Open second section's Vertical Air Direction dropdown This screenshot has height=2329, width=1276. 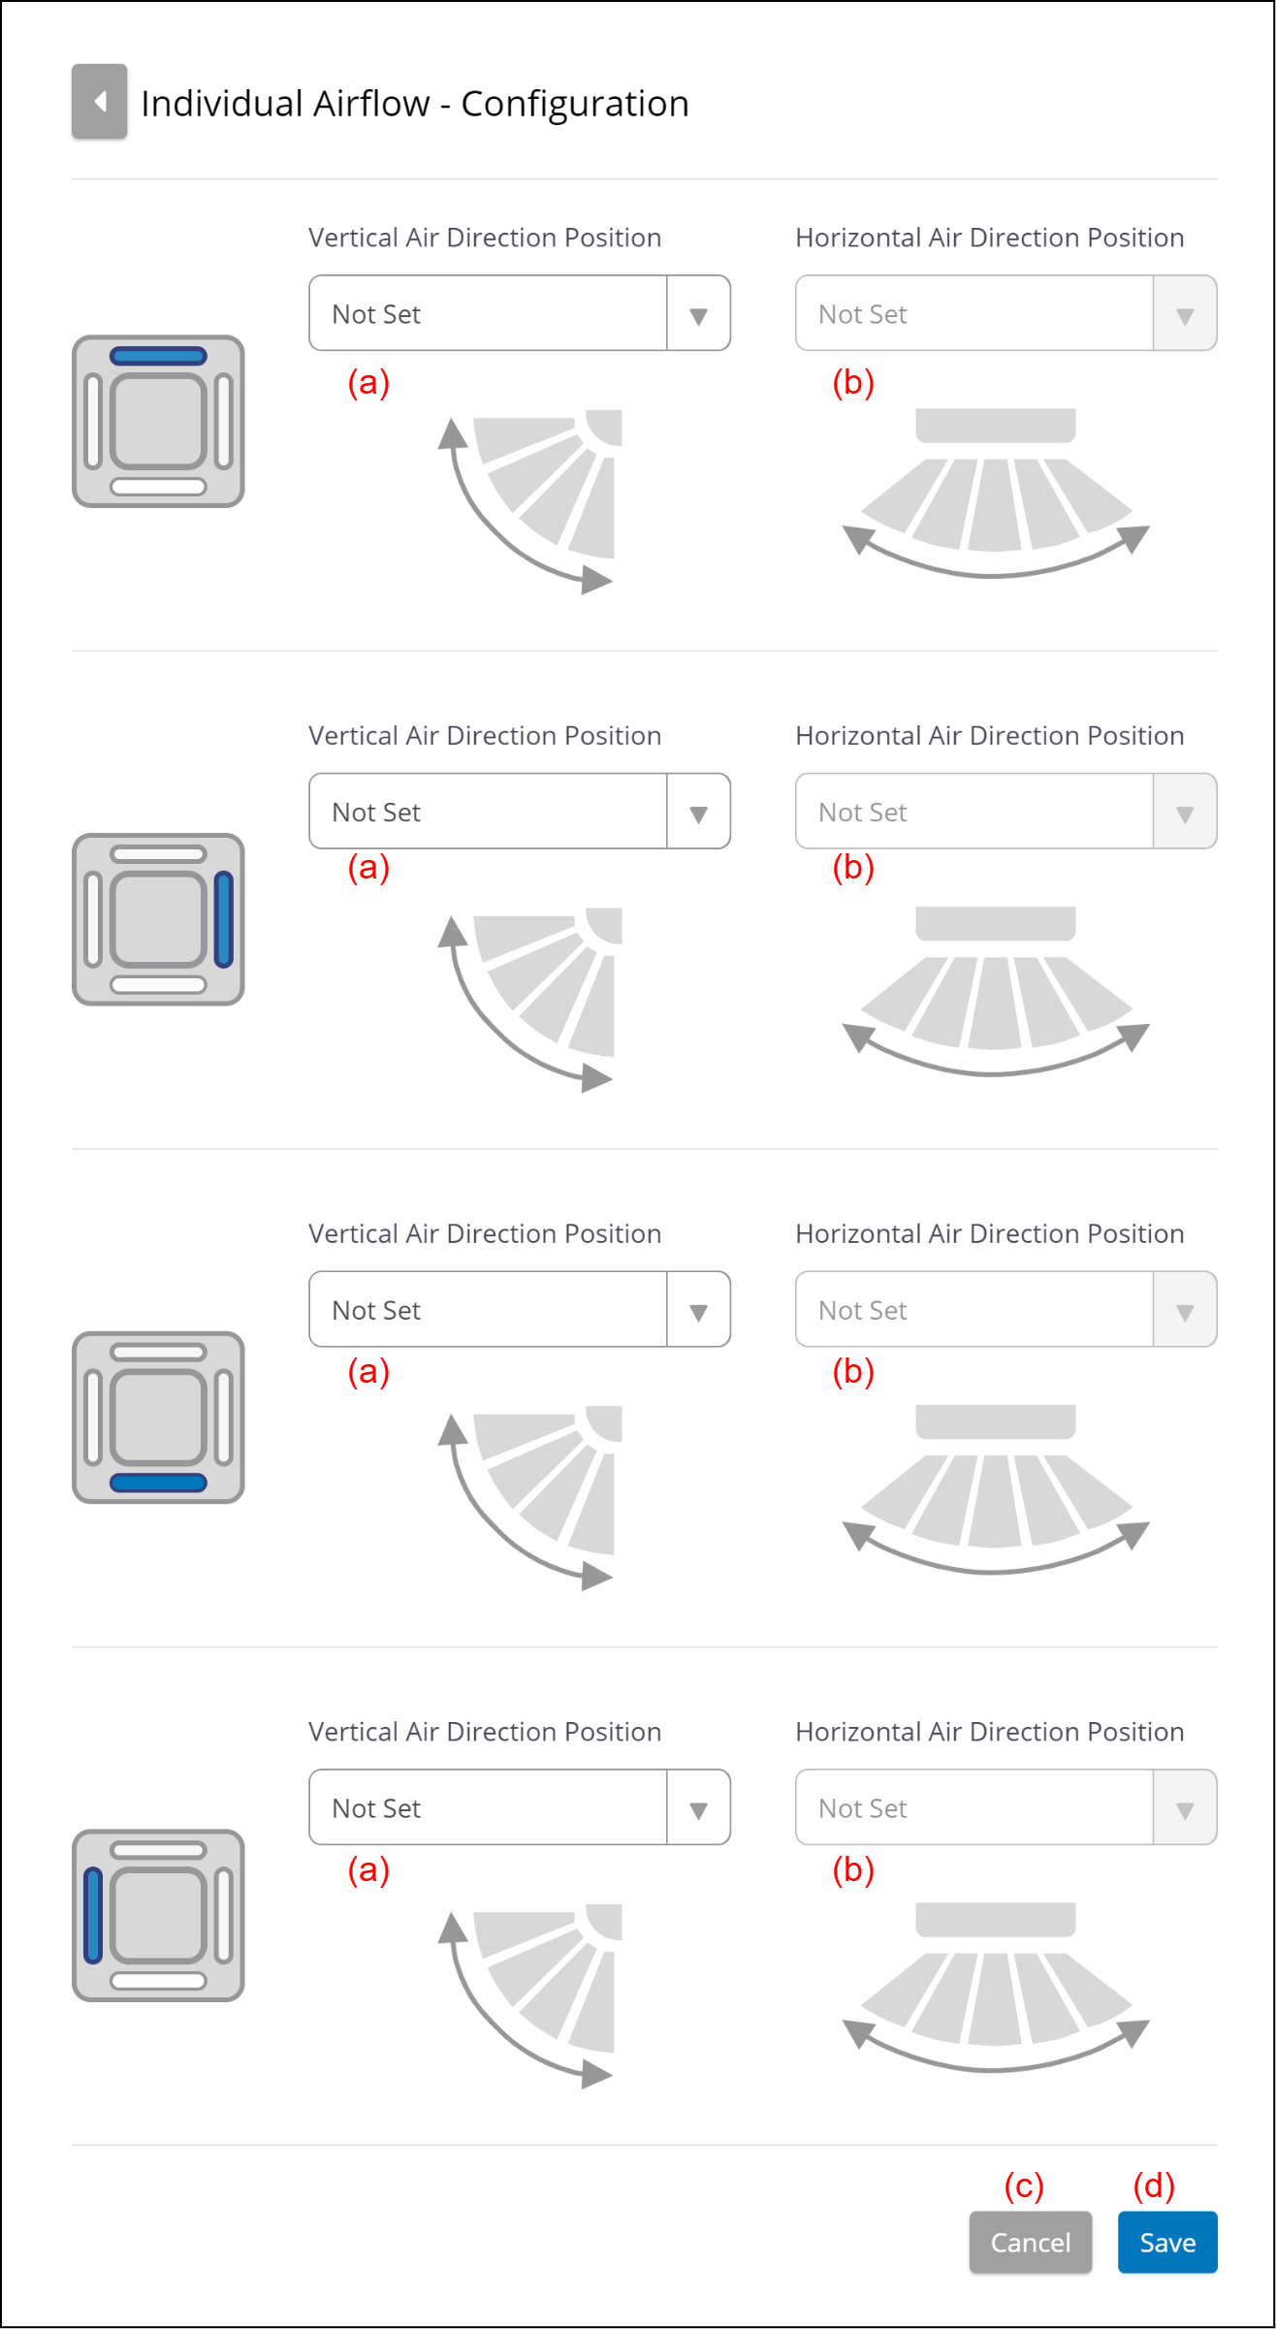(x=520, y=812)
